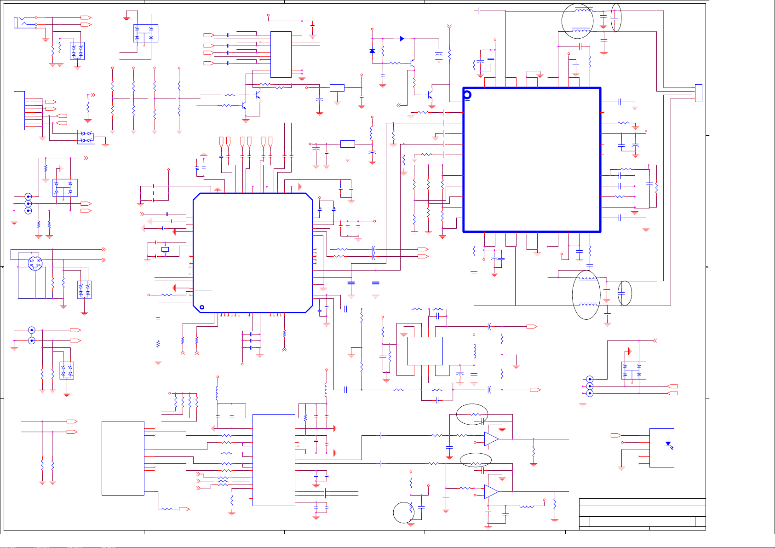This screenshot has width=775, height=548.
Task: Select the small regulator box right of the transistor pair
Action: (337, 88)
